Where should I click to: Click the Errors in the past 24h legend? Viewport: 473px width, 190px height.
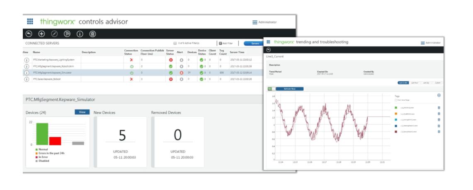tap(50, 153)
